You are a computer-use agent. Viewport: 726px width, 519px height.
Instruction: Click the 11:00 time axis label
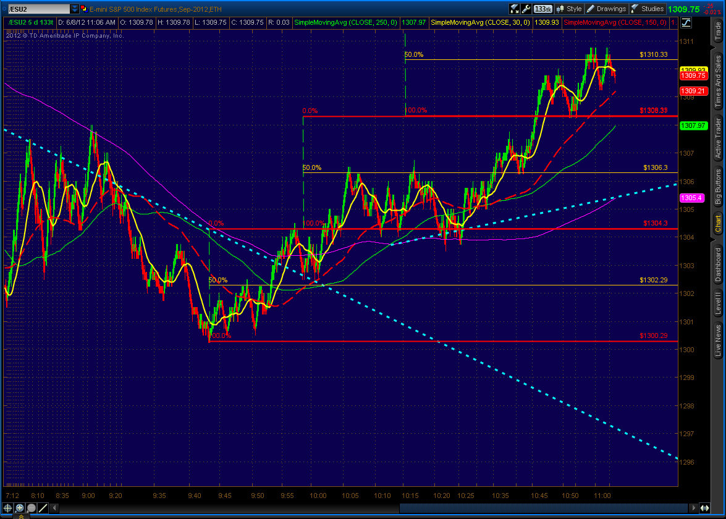(602, 496)
